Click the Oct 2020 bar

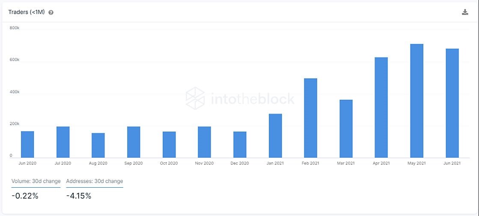(x=169, y=144)
